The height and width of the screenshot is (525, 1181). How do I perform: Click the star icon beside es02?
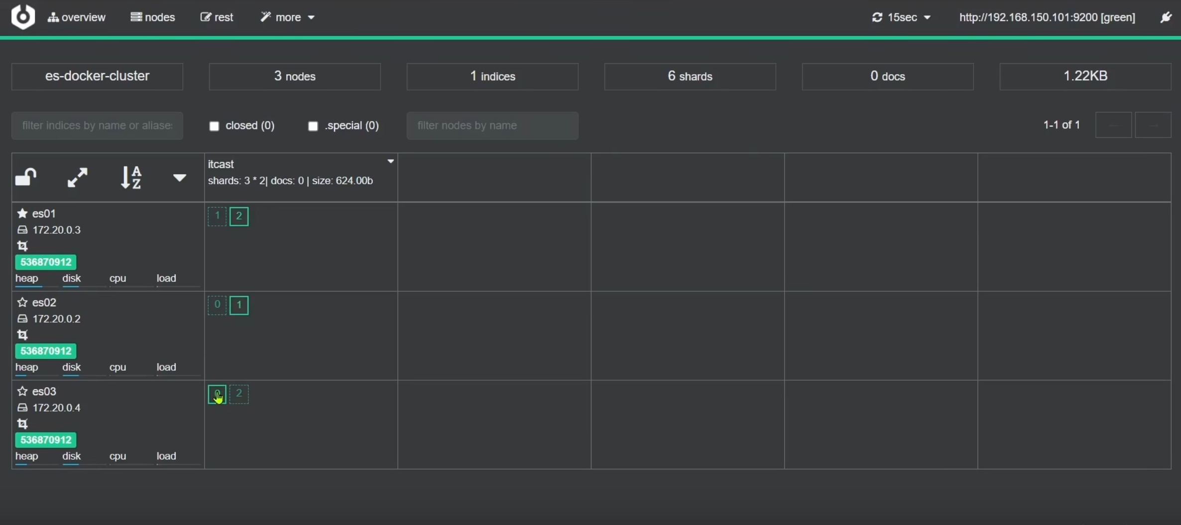[22, 303]
